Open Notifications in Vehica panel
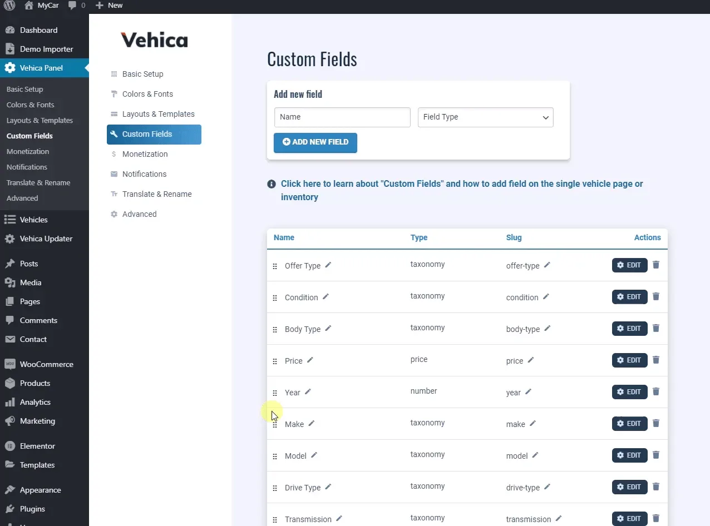This screenshot has width=710, height=526. pos(144,174)
